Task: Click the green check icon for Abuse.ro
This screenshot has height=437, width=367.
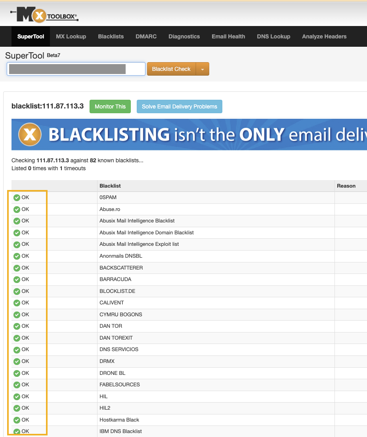Action: pos(17,209)
